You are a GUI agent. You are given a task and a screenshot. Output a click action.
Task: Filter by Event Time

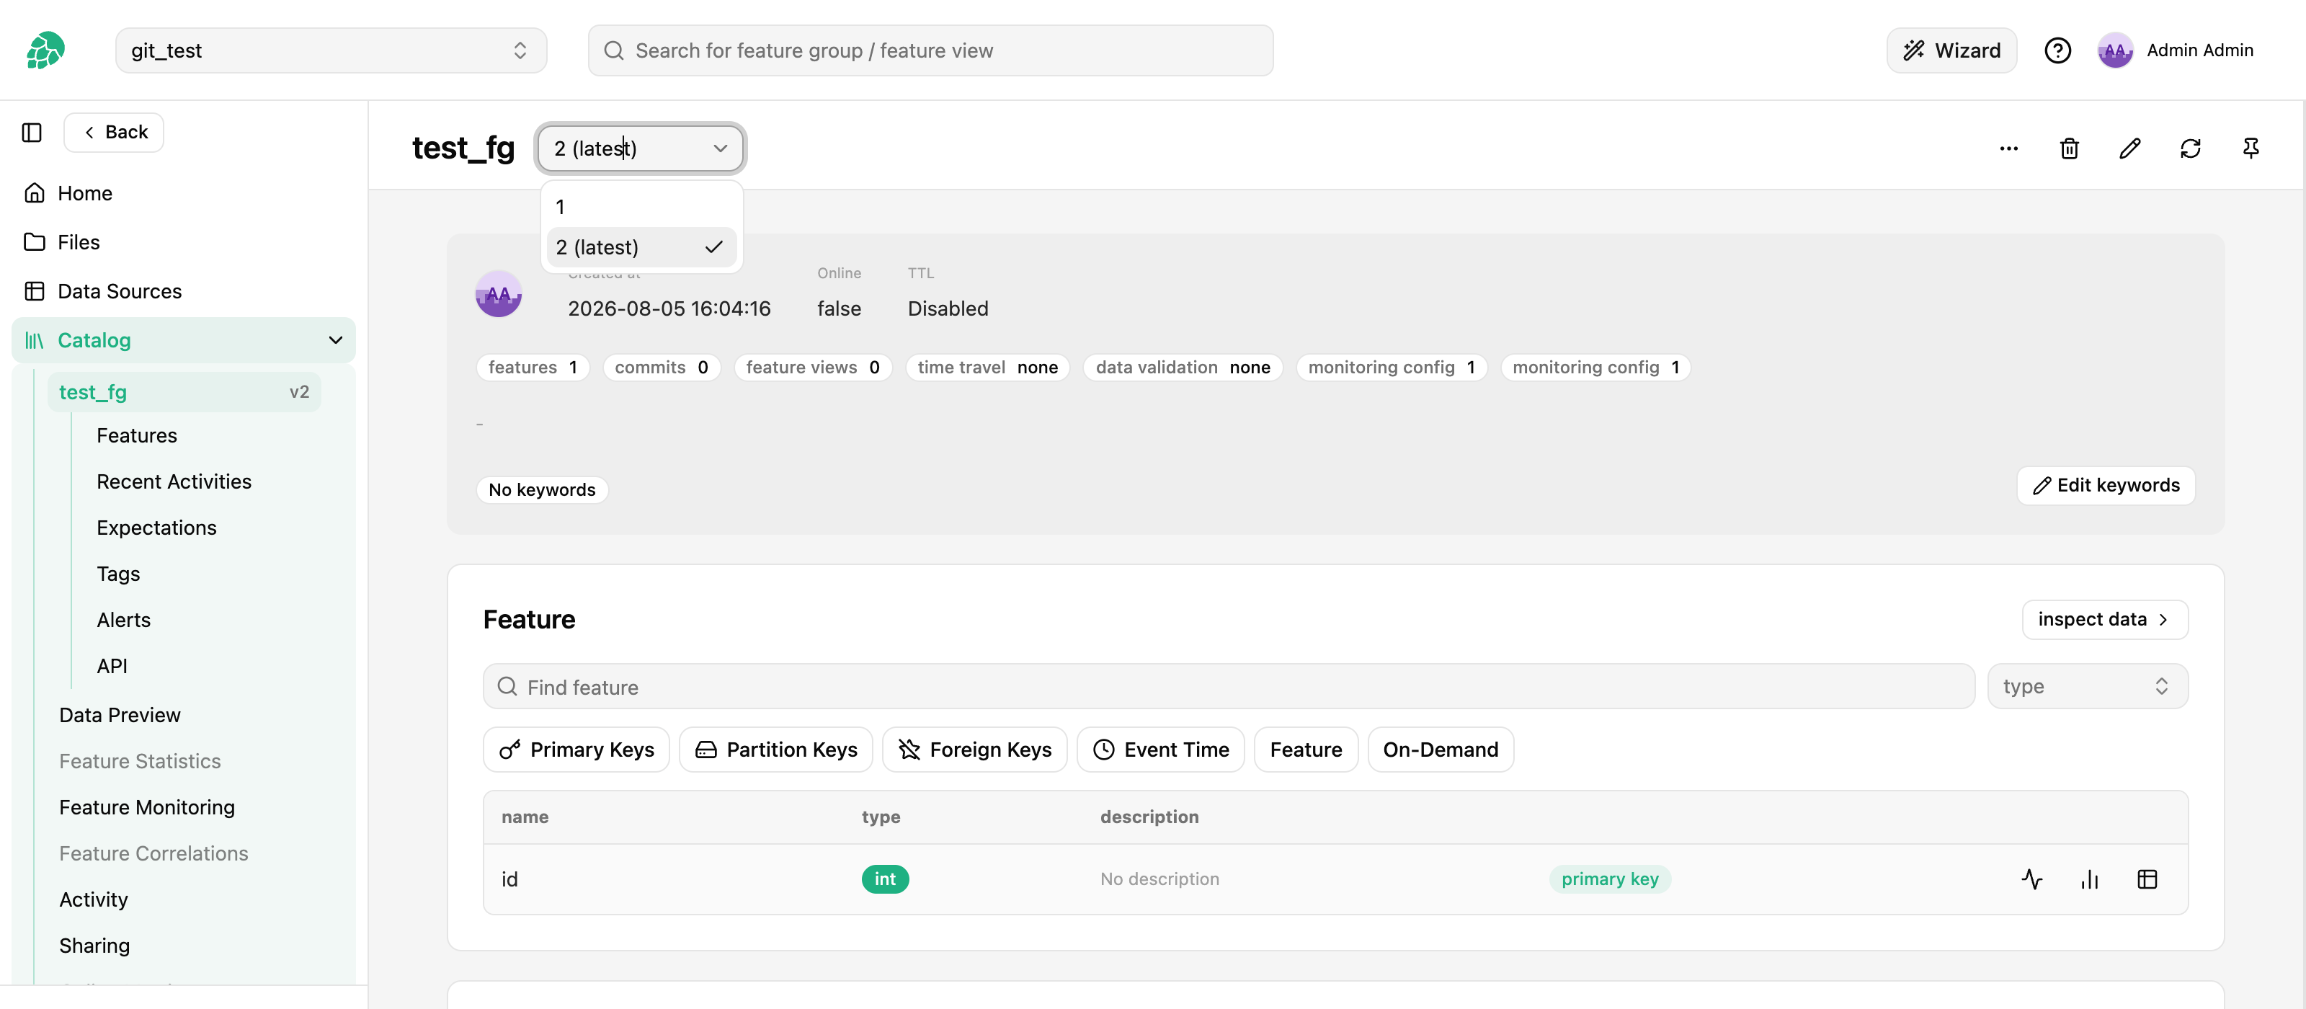pos(1160,750)
